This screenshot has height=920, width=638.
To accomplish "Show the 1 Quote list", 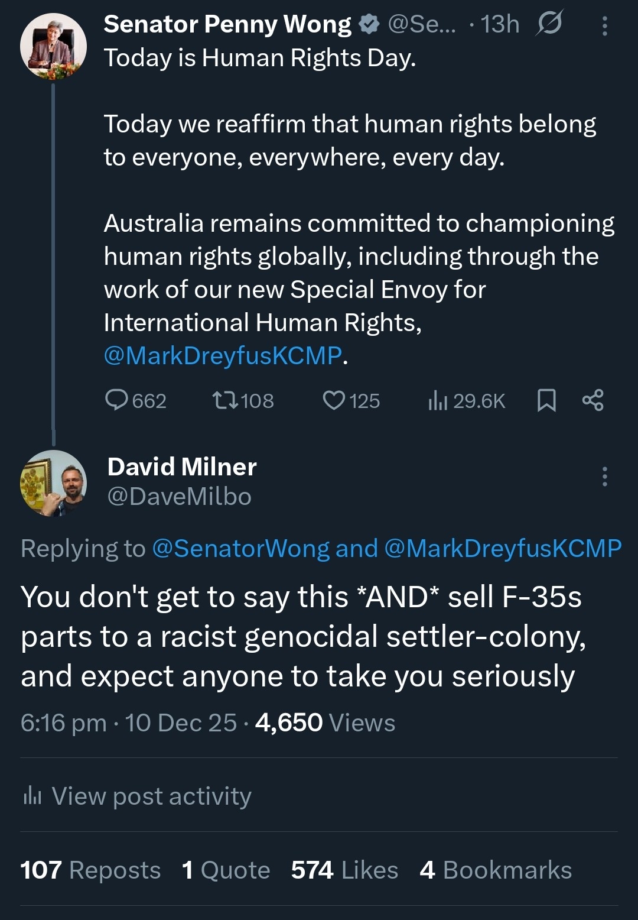I will tap(226, 870).
